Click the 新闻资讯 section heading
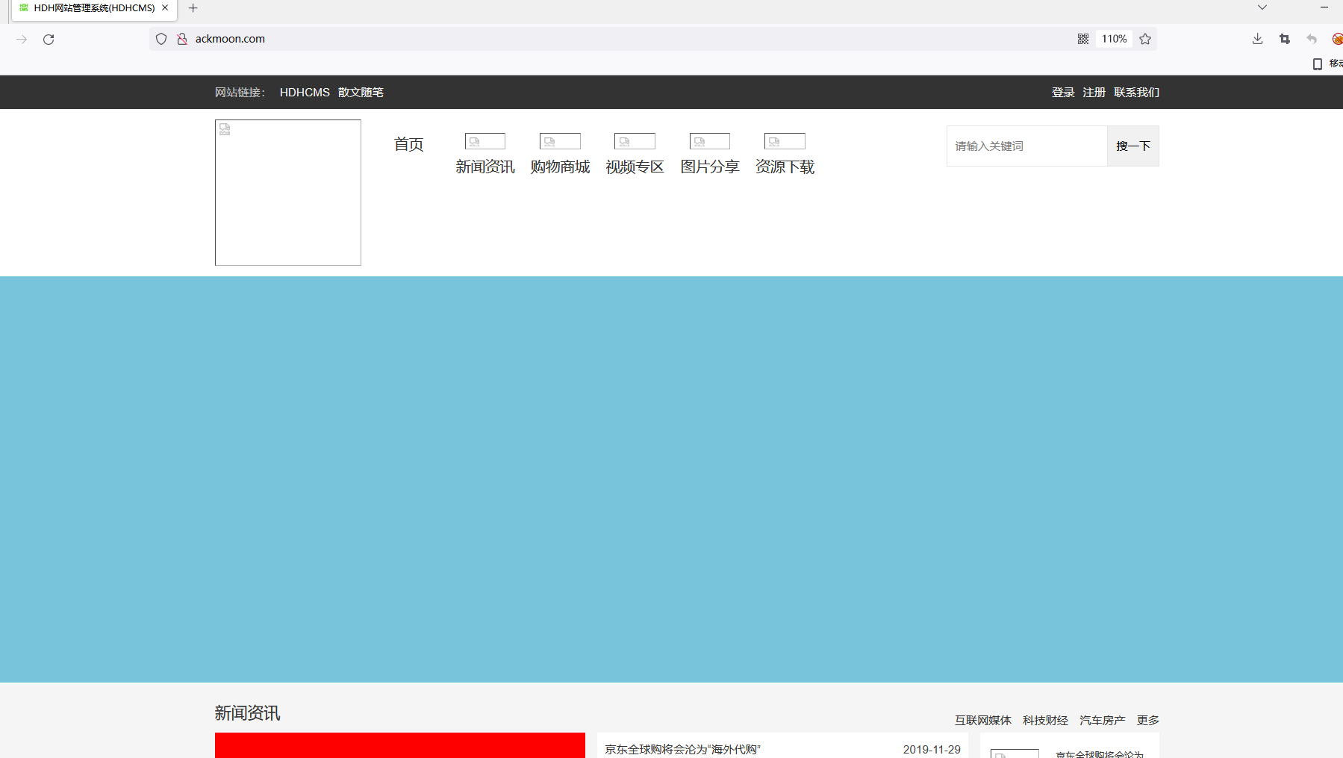This screenshot has width=1343, height=758. click(x=248, y=713)
